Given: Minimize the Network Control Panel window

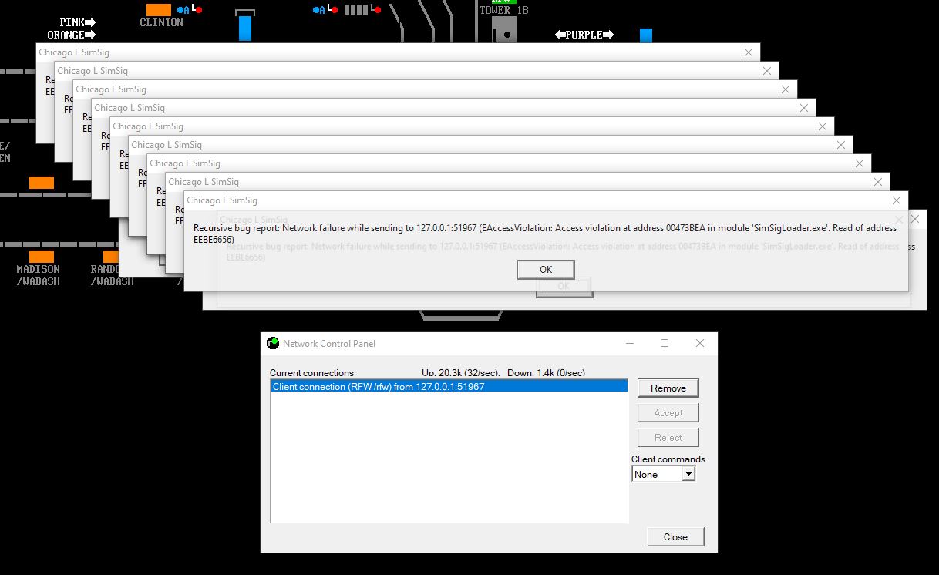Looking at the screenshot, I should click(x=630, y=343).
